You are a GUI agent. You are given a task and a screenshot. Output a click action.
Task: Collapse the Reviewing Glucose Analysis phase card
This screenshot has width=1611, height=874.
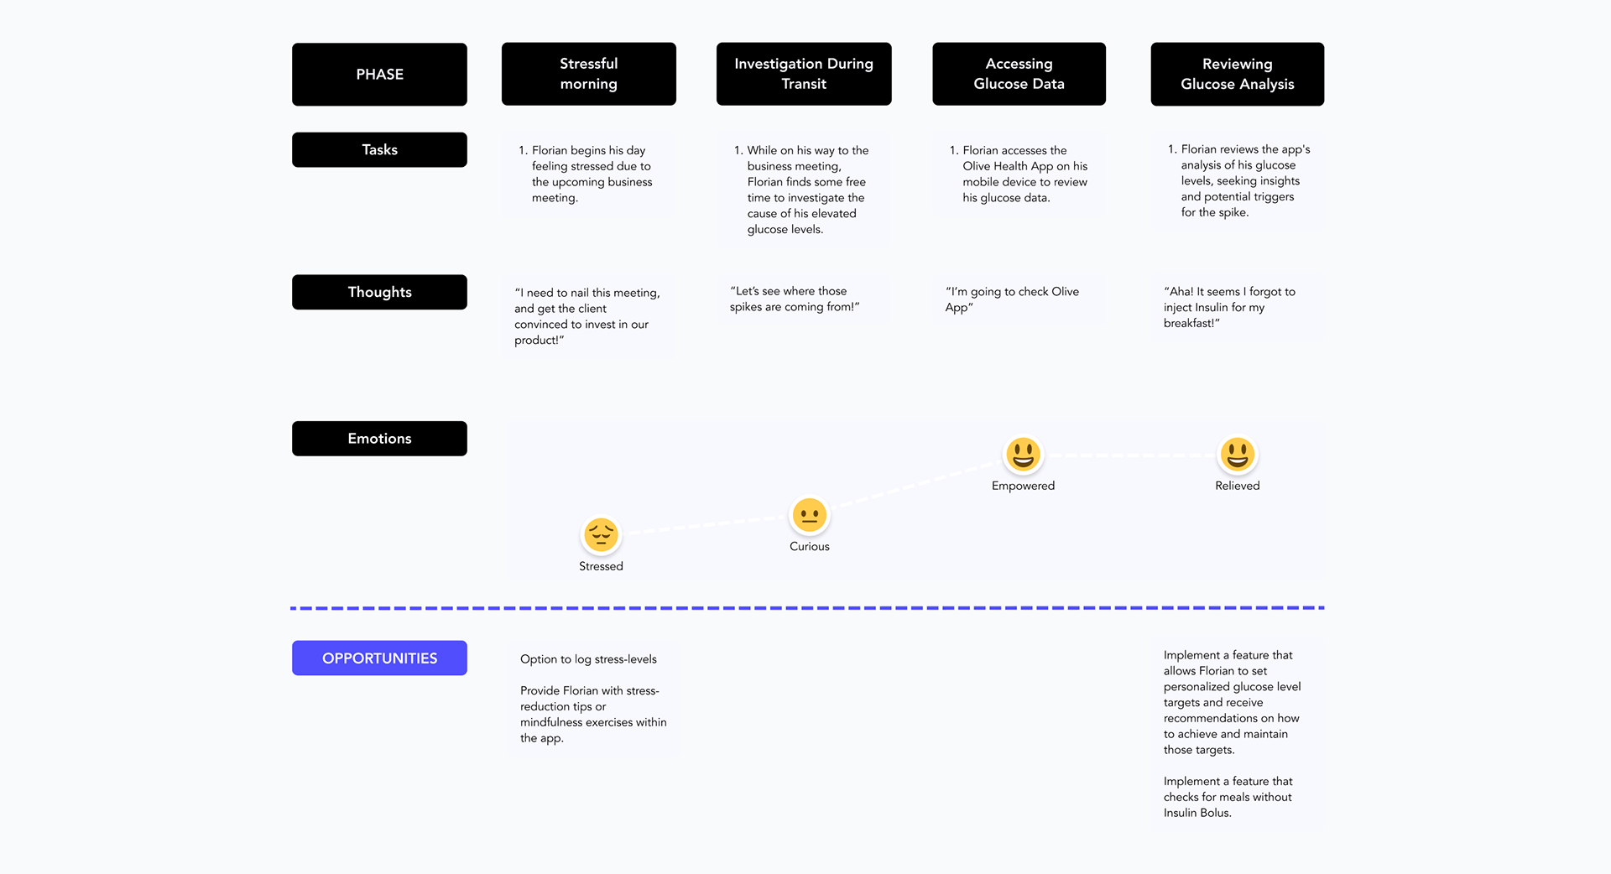1237,74
